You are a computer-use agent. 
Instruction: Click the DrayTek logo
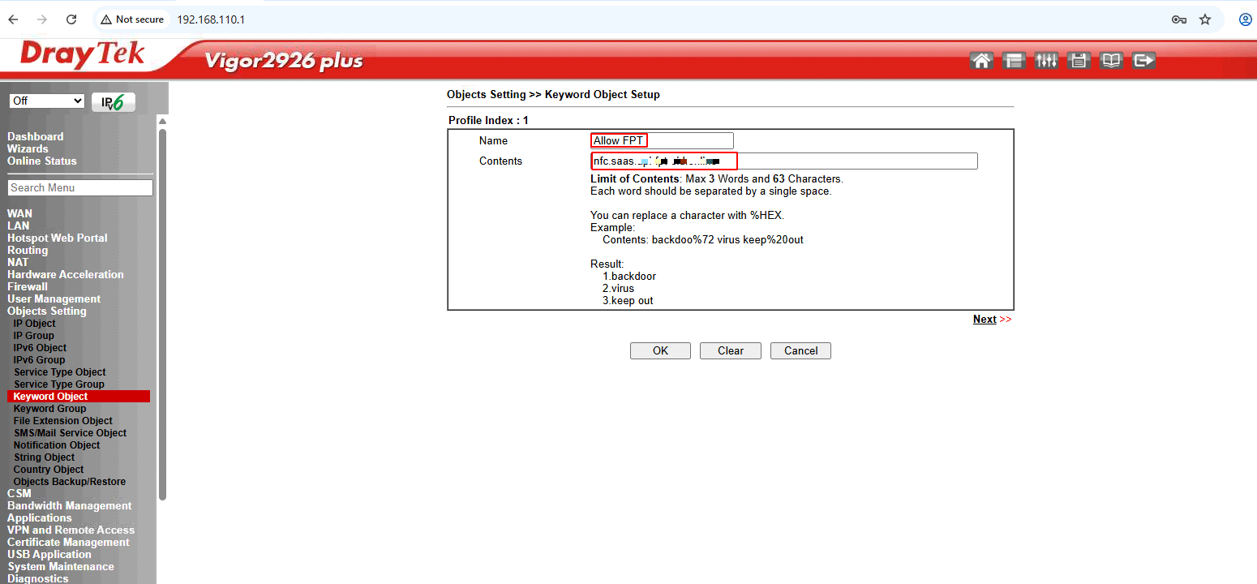click(x=83, y=55)
